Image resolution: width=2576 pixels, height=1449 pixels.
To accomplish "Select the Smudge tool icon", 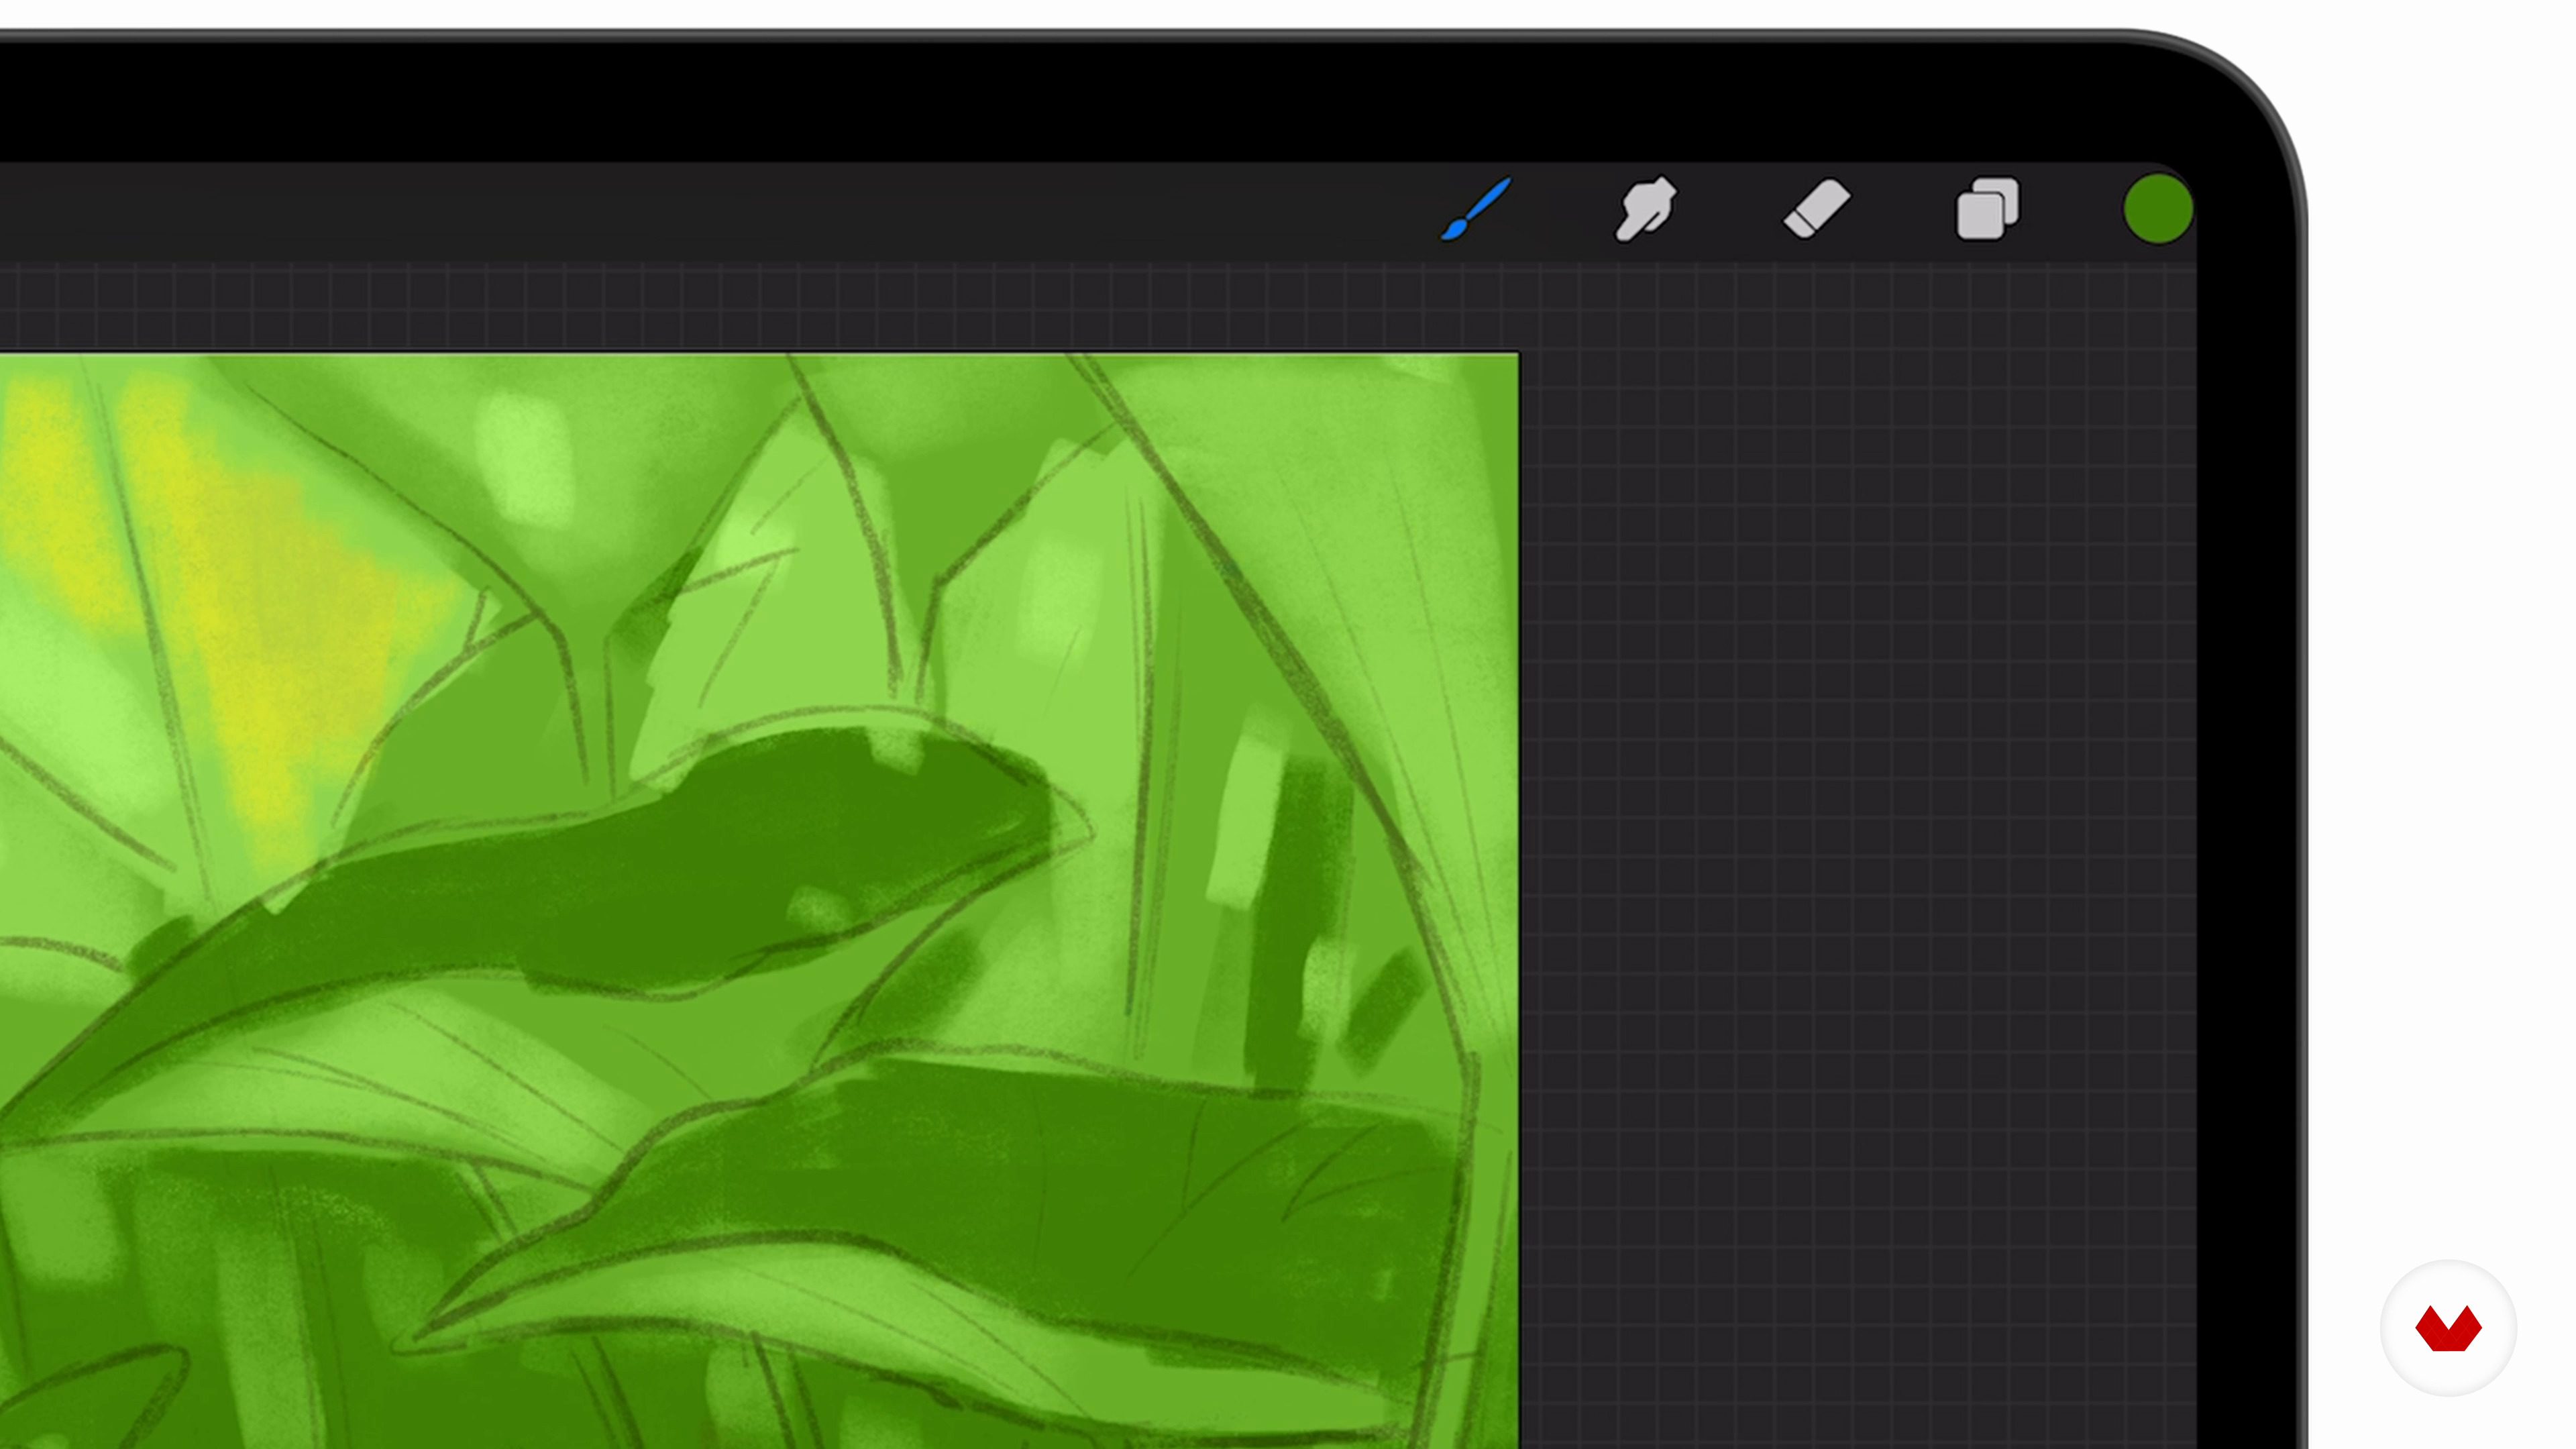I will (x=1646, y=209).
